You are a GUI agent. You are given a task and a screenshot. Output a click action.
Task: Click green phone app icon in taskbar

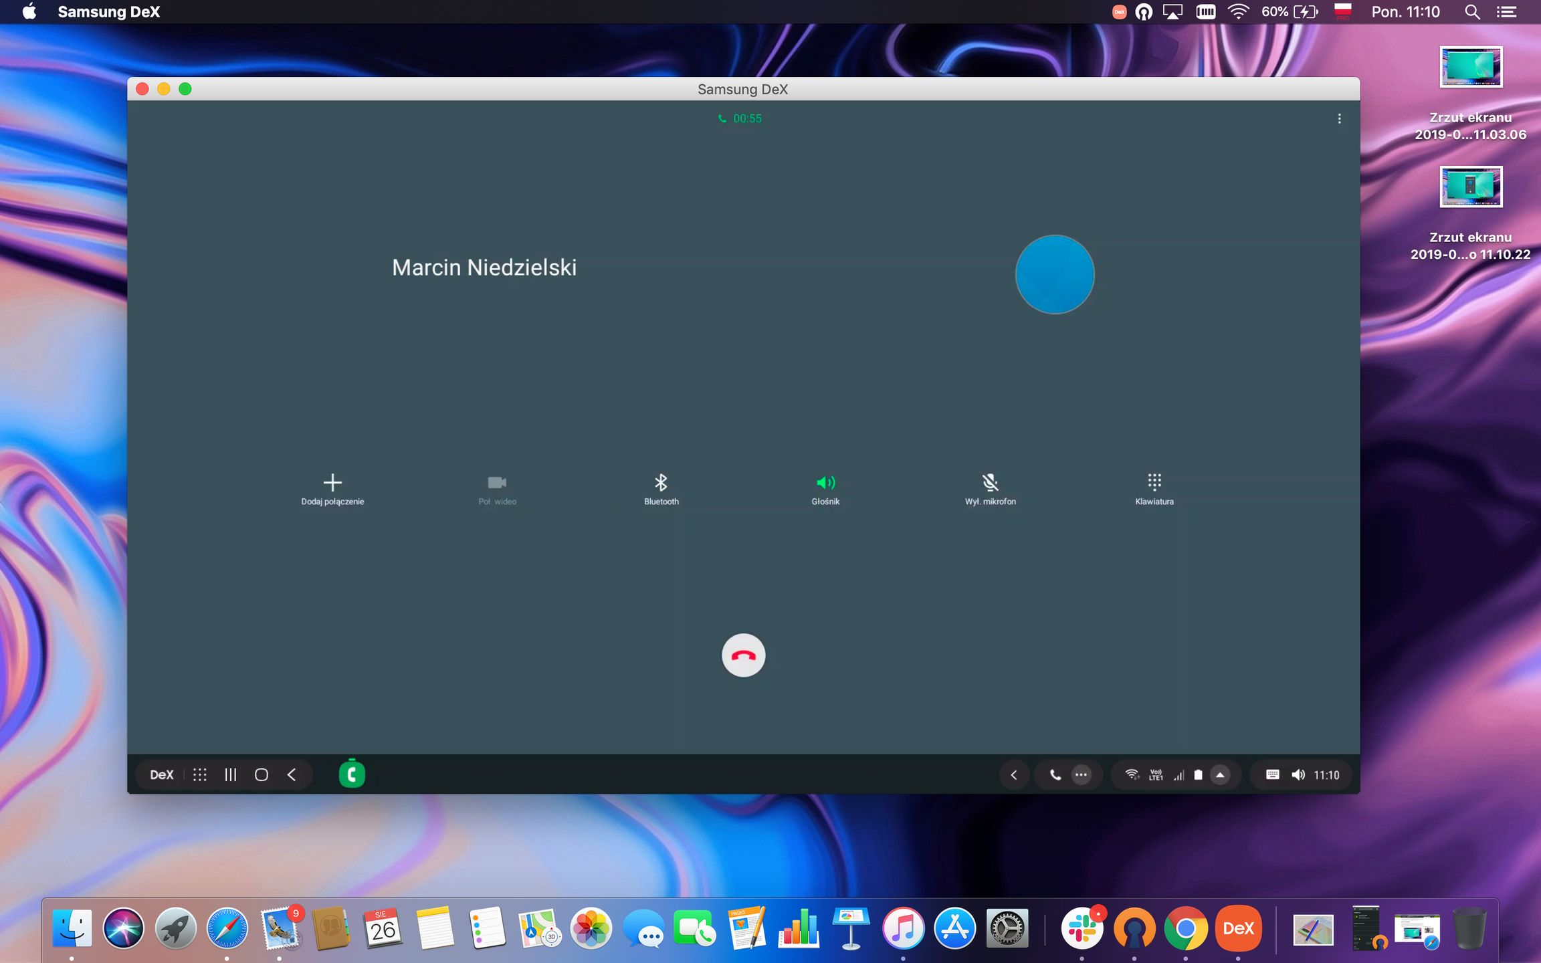[x=352, y=774]
